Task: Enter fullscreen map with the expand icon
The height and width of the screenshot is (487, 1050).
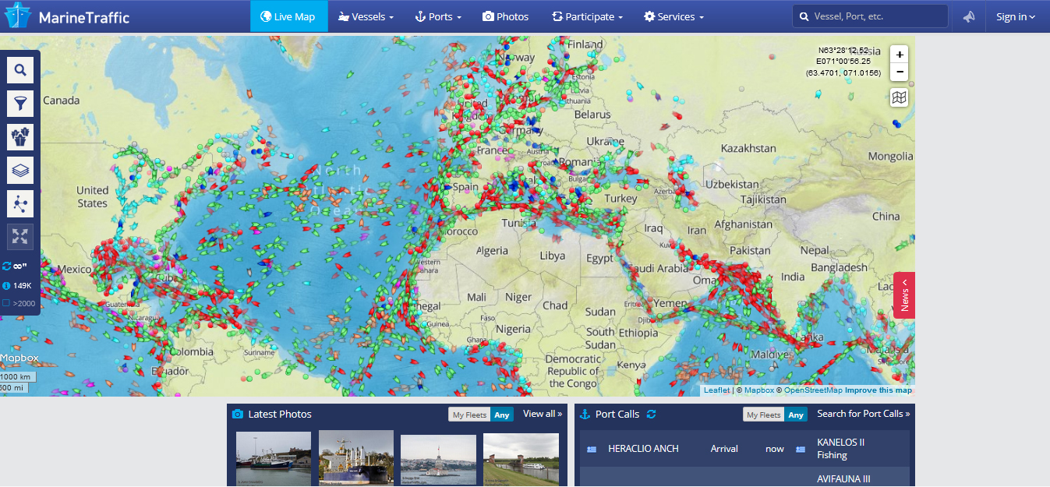Action: (x=20, y=237)
